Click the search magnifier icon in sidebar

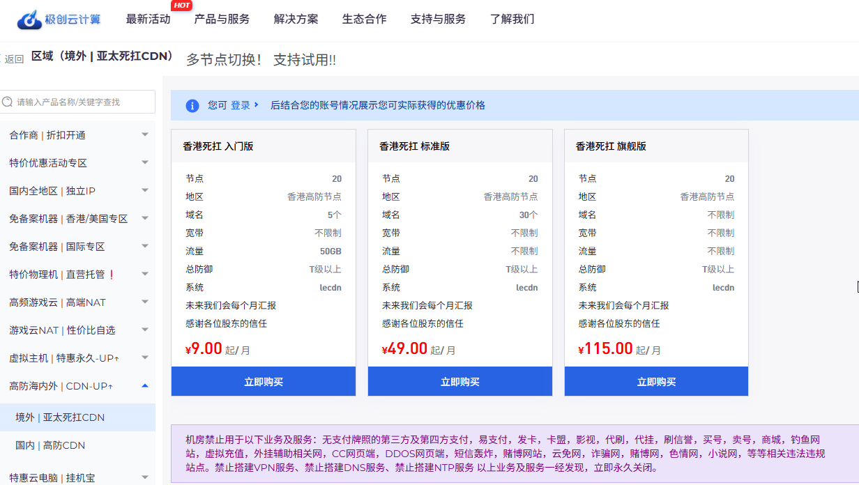(x=8, y=102)
